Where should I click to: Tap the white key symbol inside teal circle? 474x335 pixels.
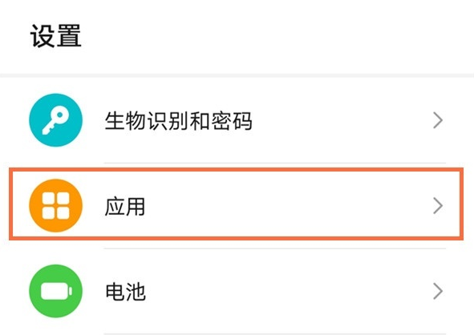coord(55,122)
